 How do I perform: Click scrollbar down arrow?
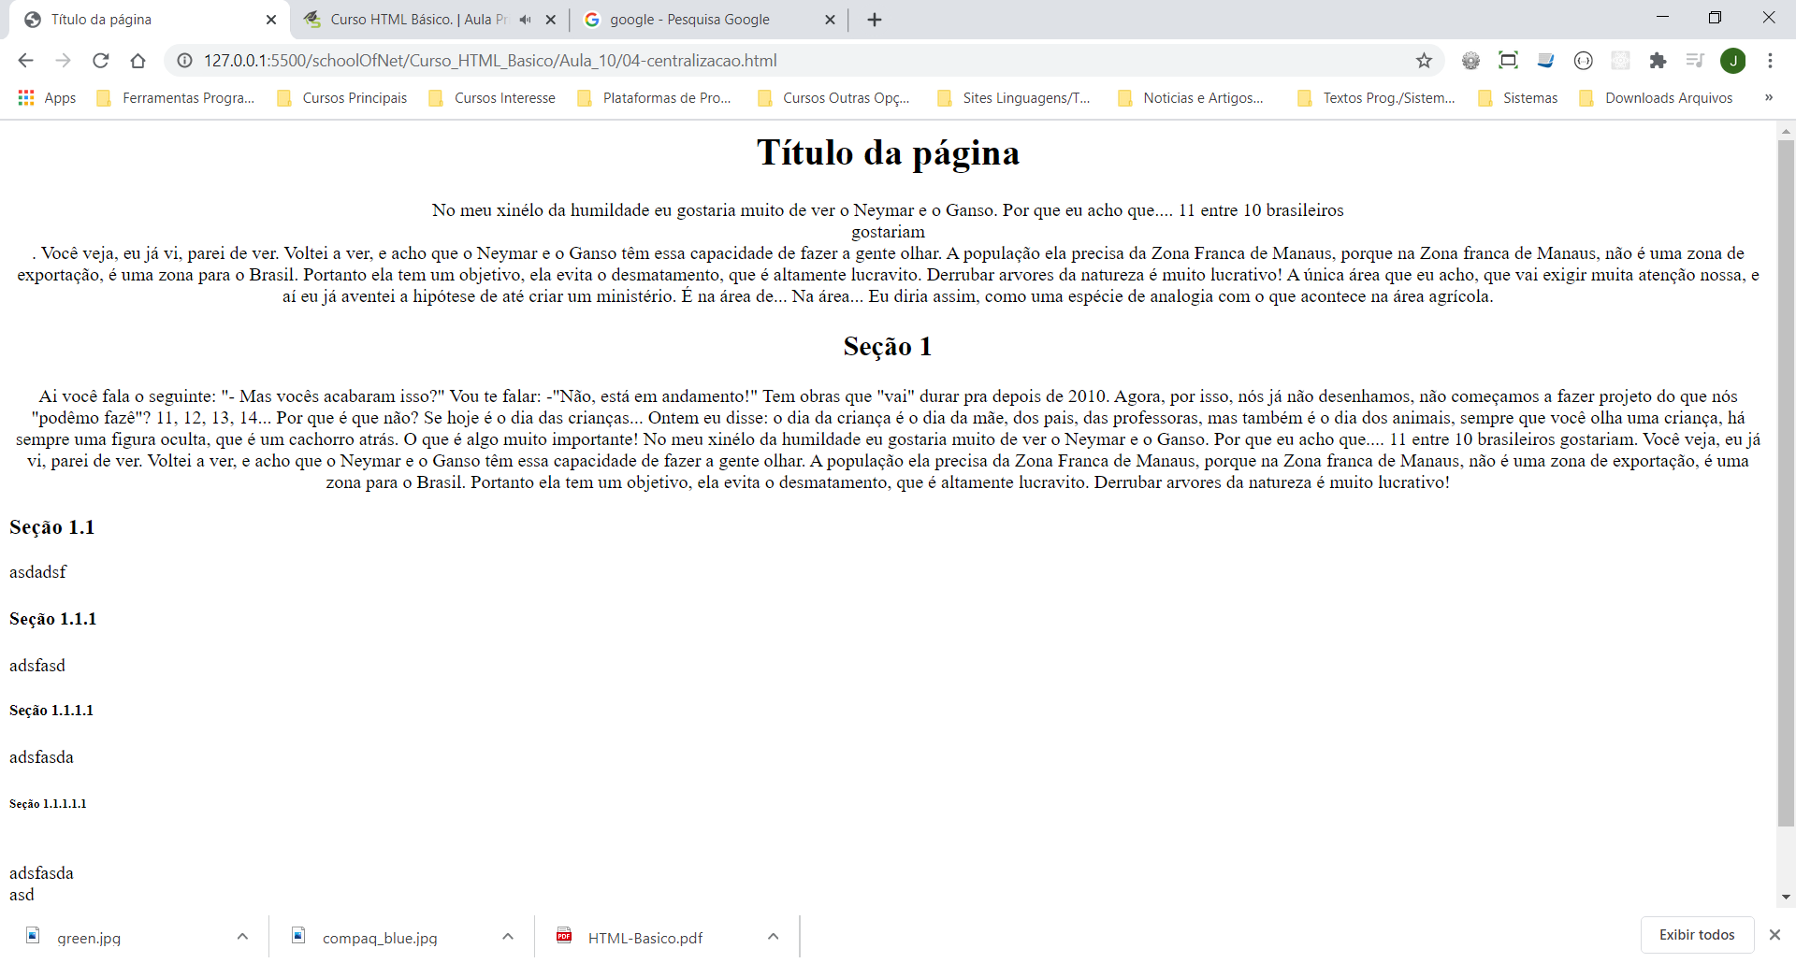pos(1786,897)
